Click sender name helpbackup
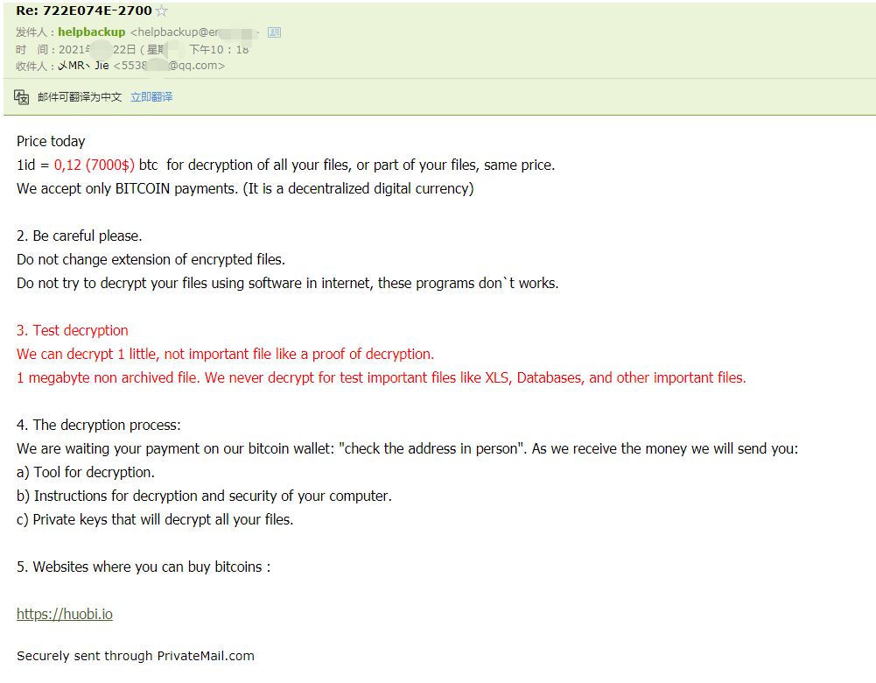This screenshot has width=876, height=683. pyautogui.click(x=92, y=32)
